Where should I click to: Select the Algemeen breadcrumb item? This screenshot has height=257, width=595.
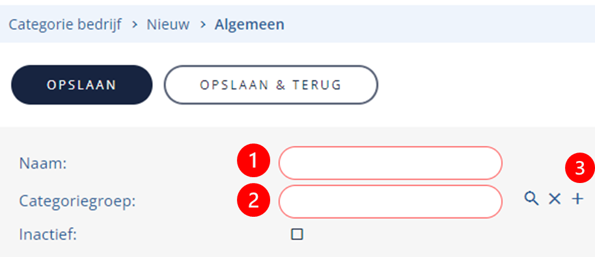click(x=249, y=25)
